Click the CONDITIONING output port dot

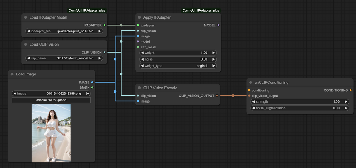[x=351, y=90]
